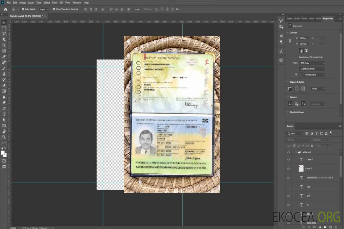Select the Clone Stamp tool
This screenshot has width=344, height=229.
click(x=4, y=74)
